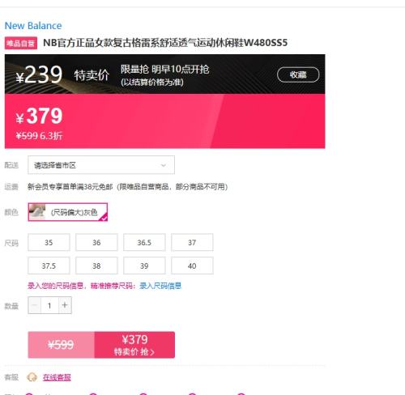Click the customer service headset icon

(32, 377)
